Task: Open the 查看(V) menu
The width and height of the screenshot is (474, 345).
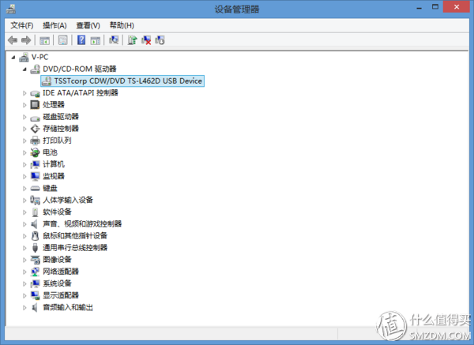Action: pyautogui.click(x=88, y=25)
